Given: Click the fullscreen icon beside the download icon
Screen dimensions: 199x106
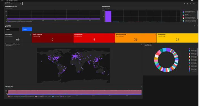Looking at the screenshot, I should pos(194,3).
